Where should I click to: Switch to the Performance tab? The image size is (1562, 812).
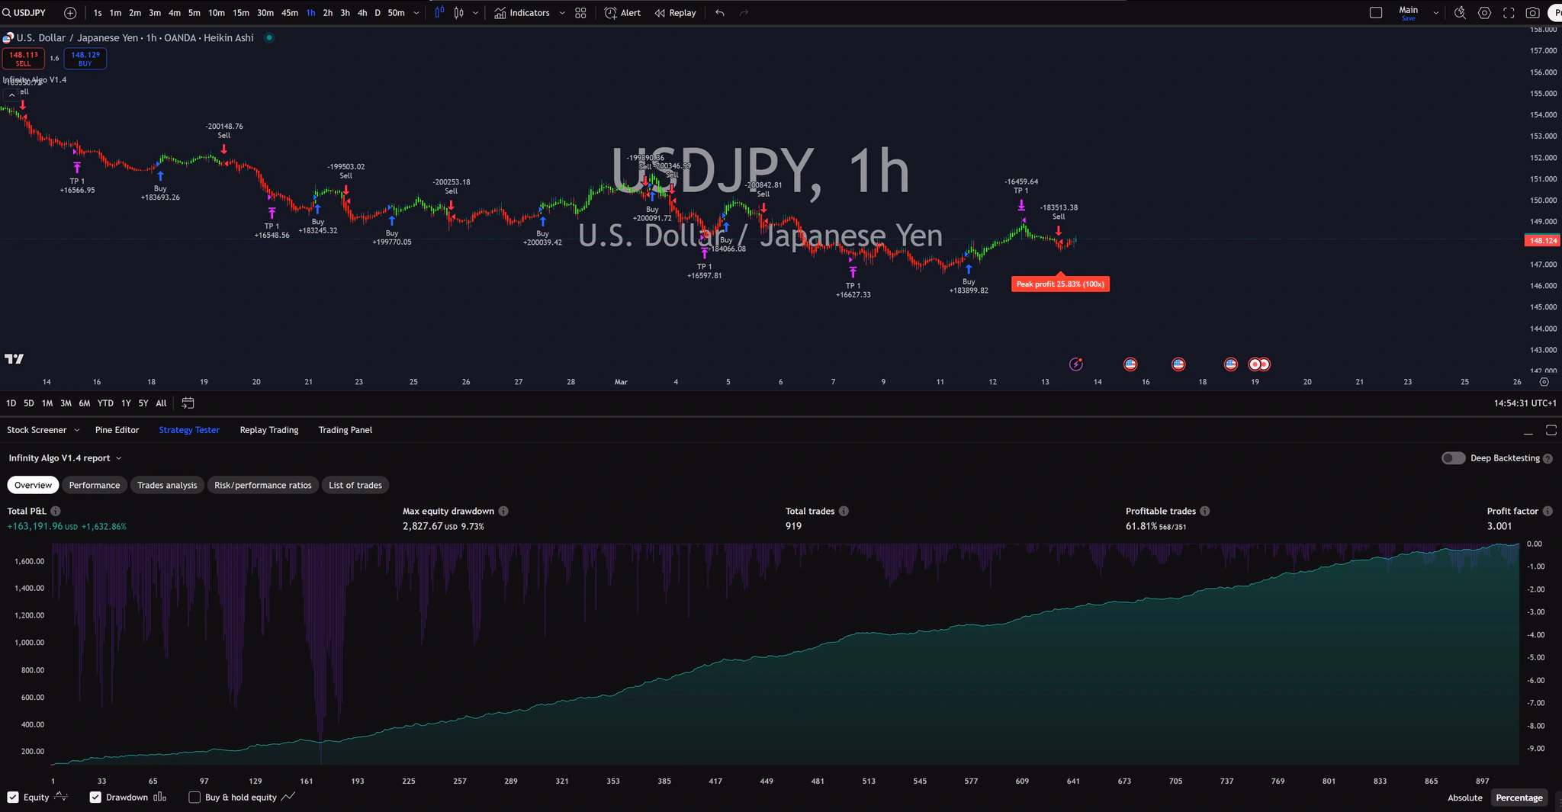coord(95,485)
